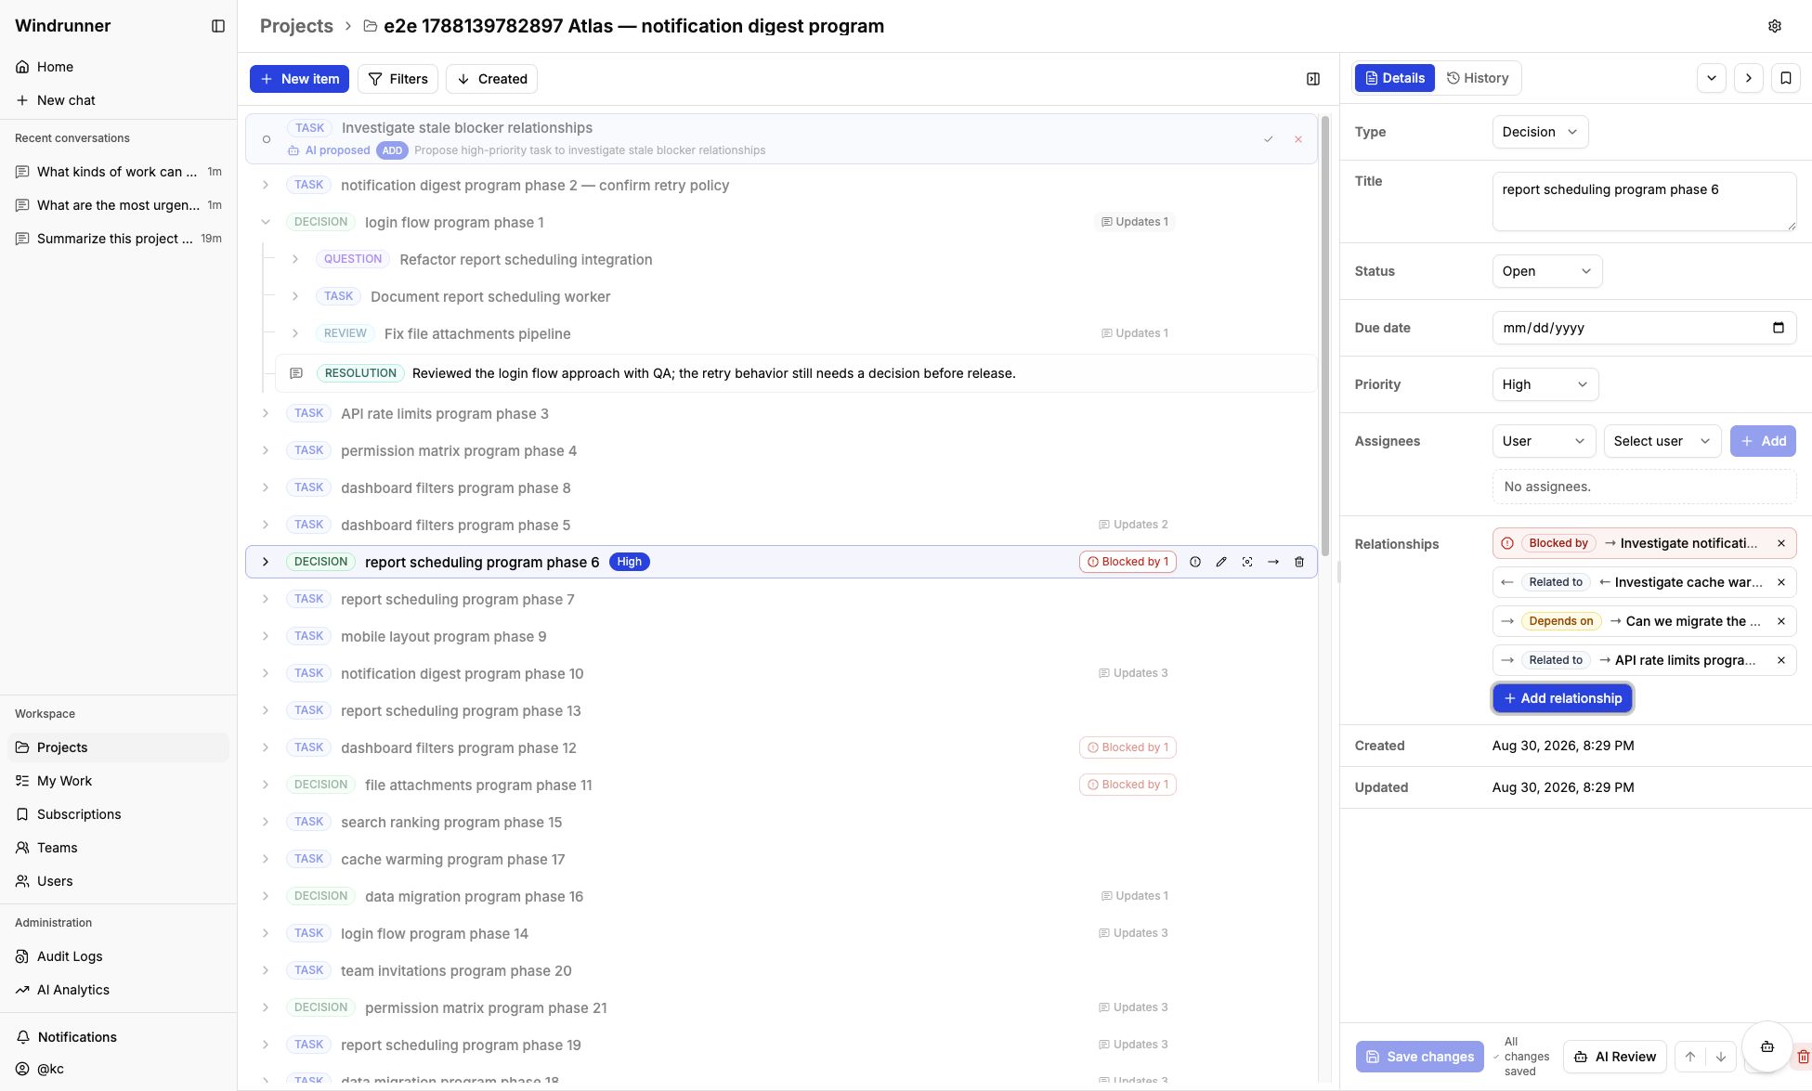This screenshot has height=1091, width=1812.
Task: Expand Refactor report scheduling integration question
Action: 295,259
